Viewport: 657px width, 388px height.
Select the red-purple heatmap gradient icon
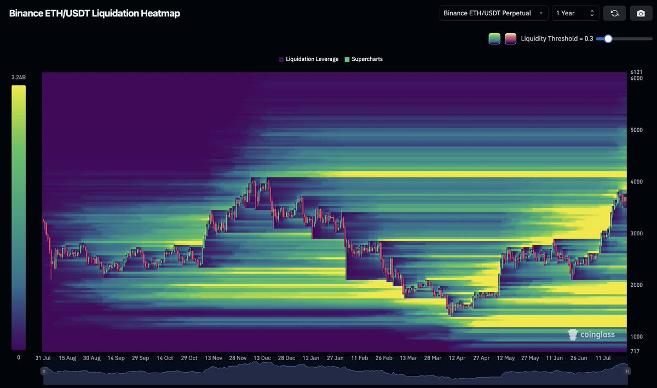(511, 38)
